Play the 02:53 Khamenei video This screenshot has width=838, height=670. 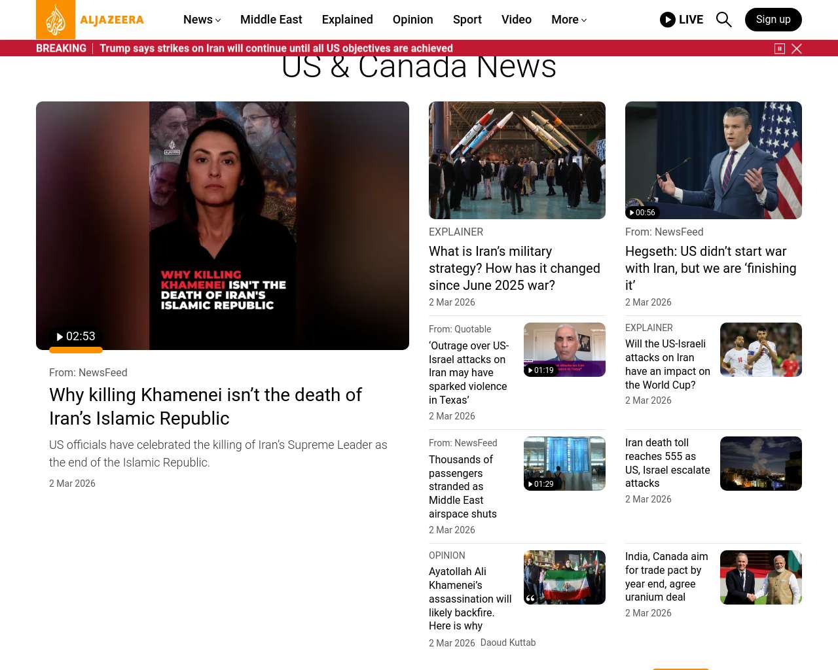click(x=75, y=336)
